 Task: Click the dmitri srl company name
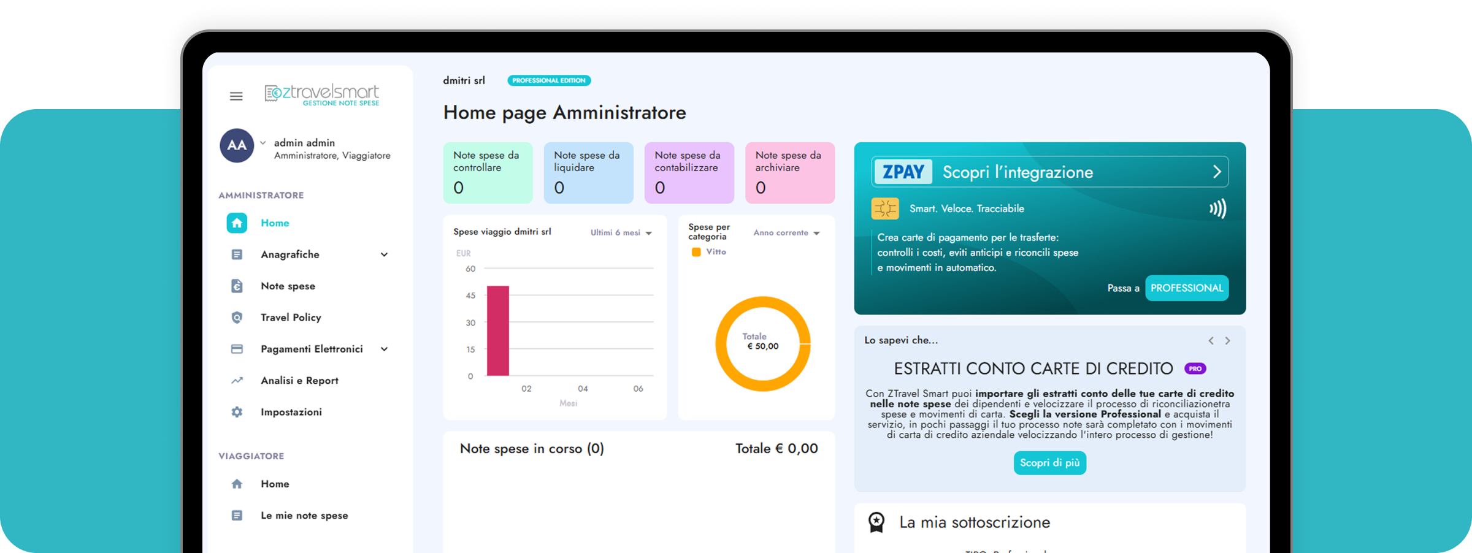pyautogui.click(x=464, y=80)
